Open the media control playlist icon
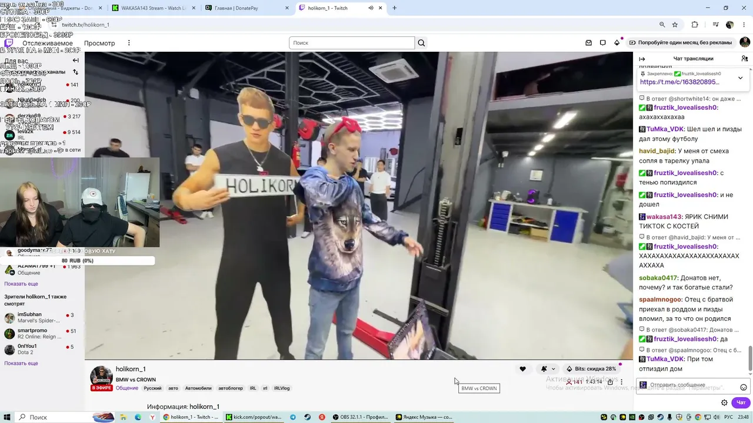This screenshot has height=423, width=753. (x=715, y=25)
